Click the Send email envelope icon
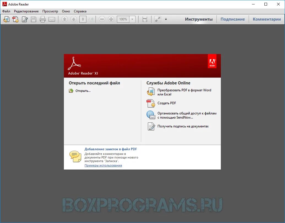 pyautogui.click(x=52, y=19)
